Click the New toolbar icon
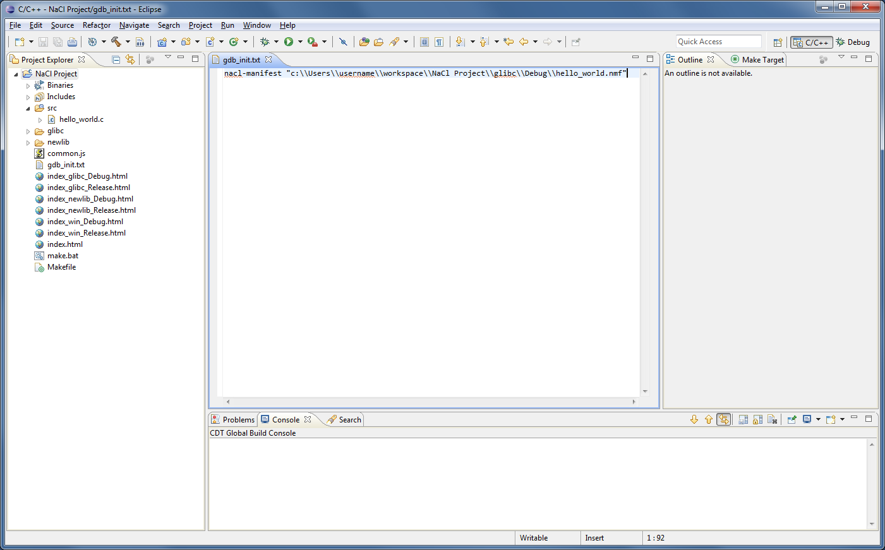Viewport: 885px width, 550px height. point(20,42)
